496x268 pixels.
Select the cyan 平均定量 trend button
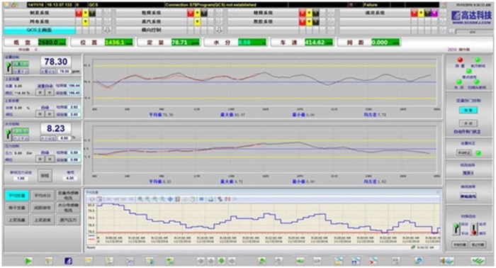tap(17, 196)
